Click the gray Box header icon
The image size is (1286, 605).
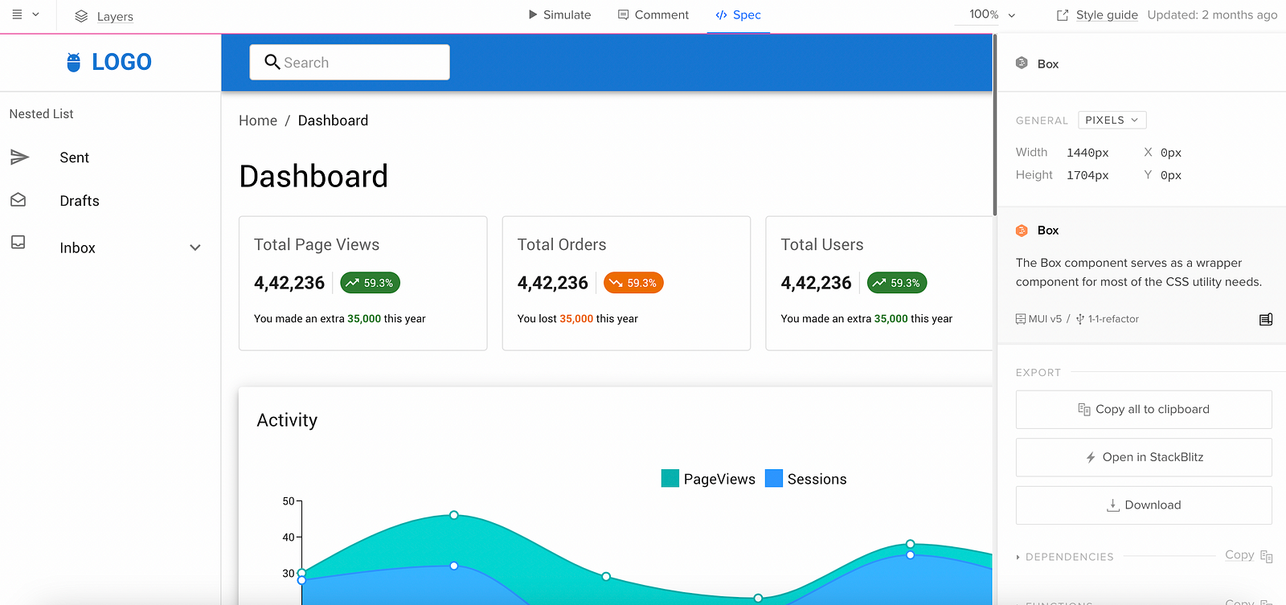coord(1022,63)
